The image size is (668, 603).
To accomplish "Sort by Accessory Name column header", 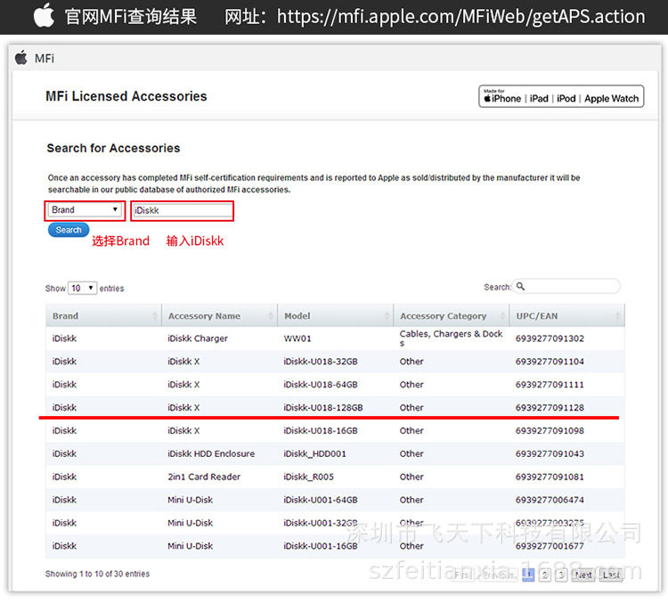I will (220, 316).
